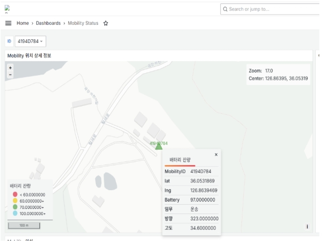The width and height of the screenshot is (323, 242).
Task: Select the 고도 value 34.6000000
Action: point(203,228)
